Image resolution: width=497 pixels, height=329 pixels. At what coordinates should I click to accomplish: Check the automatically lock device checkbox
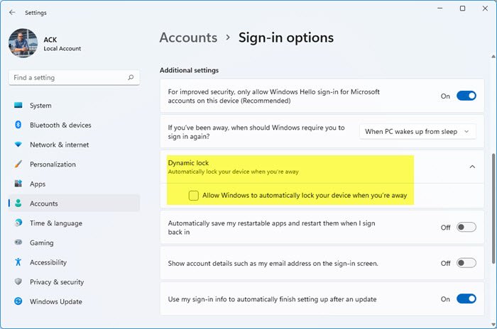click(194, 195)
